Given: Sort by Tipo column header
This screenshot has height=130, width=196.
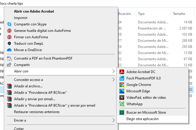Looking at the screenshot, I should [x=153, y=14].
